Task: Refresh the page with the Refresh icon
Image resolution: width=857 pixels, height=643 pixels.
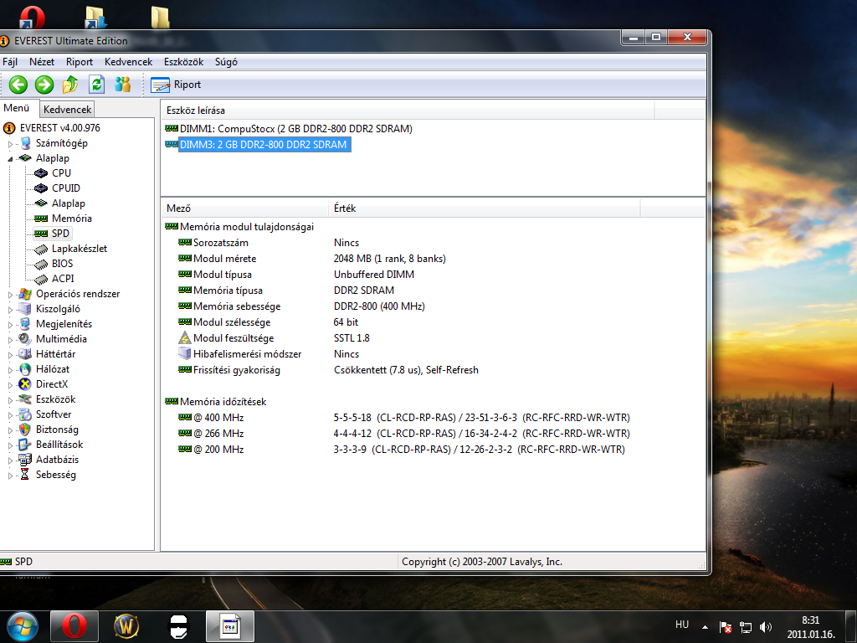Action: click(x=97, y=85)
